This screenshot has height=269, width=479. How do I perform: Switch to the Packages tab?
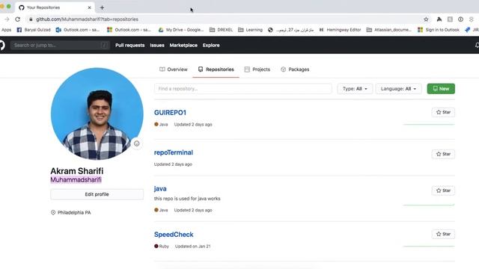click(295, 69)
